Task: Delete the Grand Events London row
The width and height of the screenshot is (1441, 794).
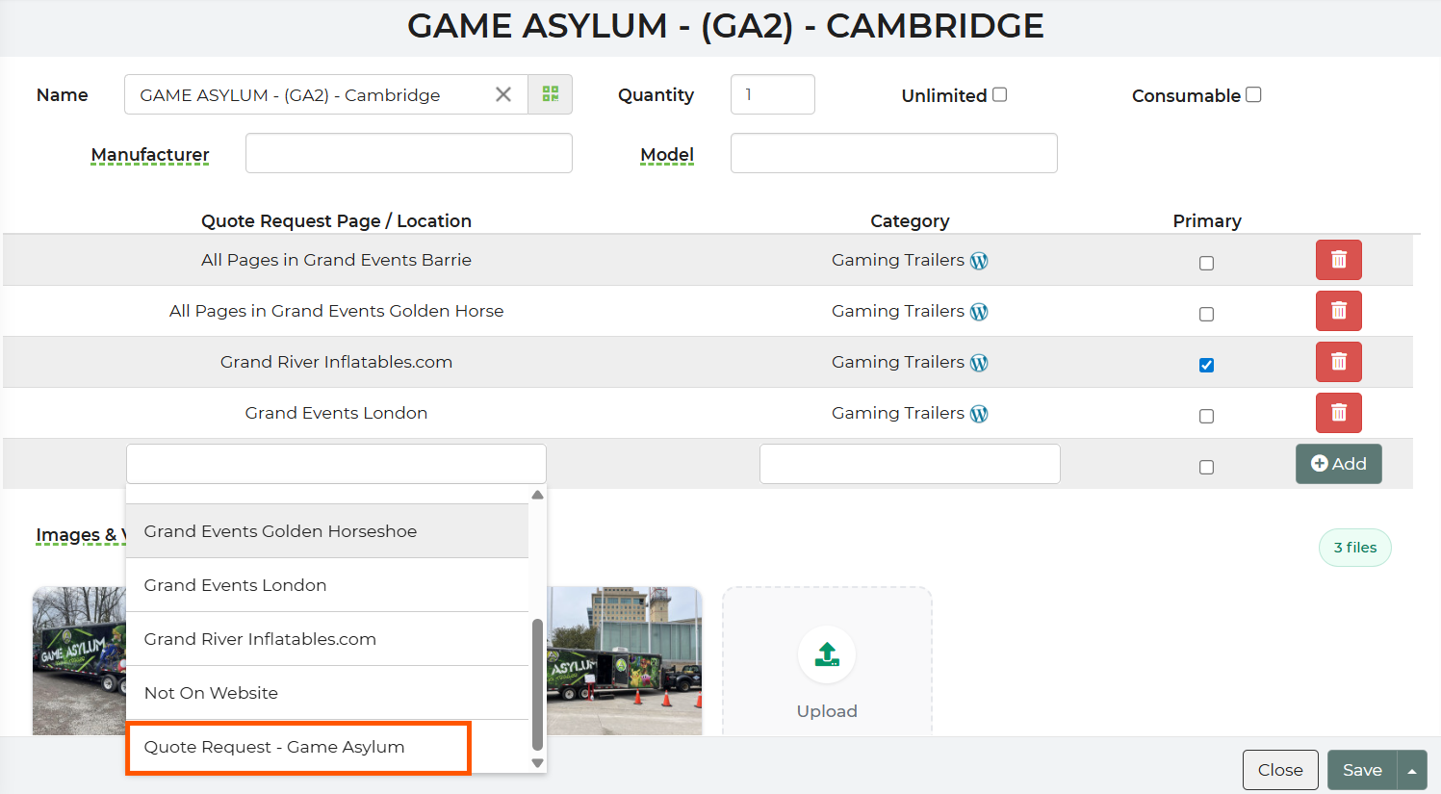Action: coord(1339,413)
